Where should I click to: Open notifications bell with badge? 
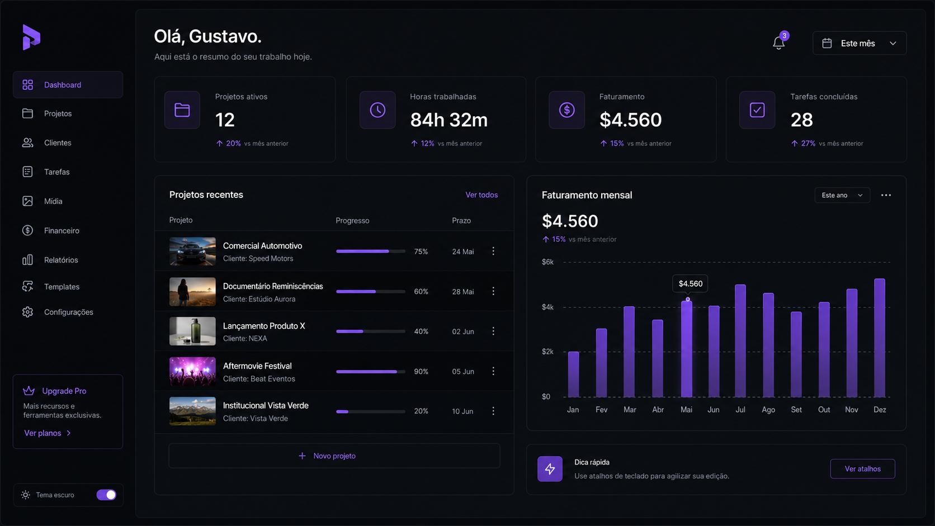point(779,42)
